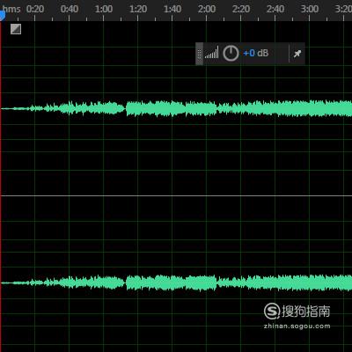This screenshot has height=352, width=352.
Task: Click the 3:00 mark on the timeline ruler
Action: (x=310, y=9)
